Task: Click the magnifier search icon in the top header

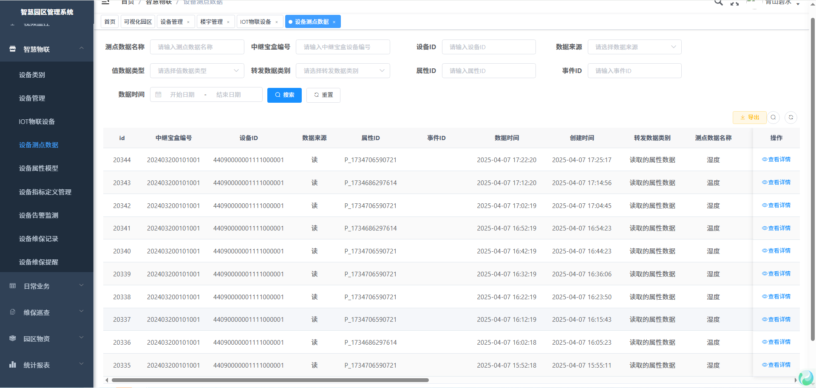Action: click(718, 3)
